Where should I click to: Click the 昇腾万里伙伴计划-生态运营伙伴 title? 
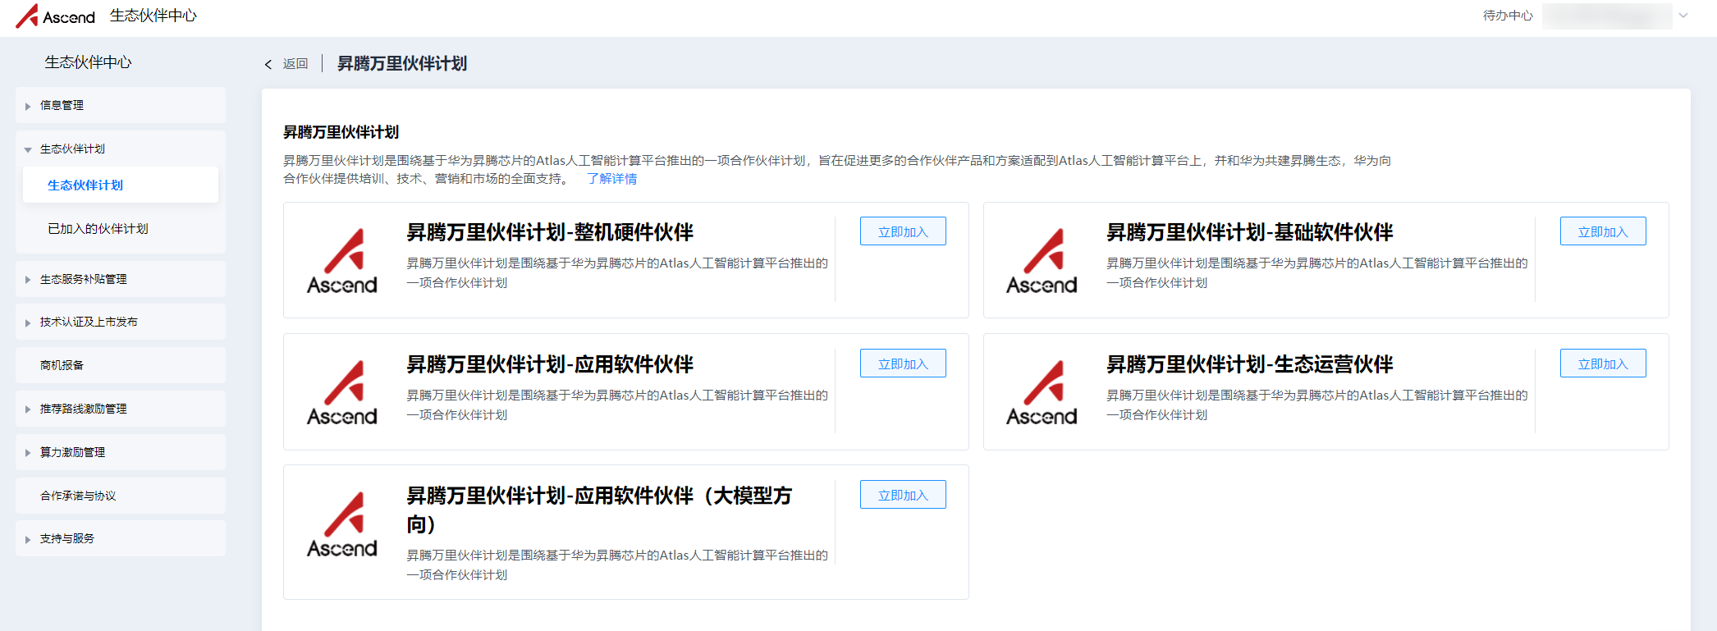point(1249,364)
